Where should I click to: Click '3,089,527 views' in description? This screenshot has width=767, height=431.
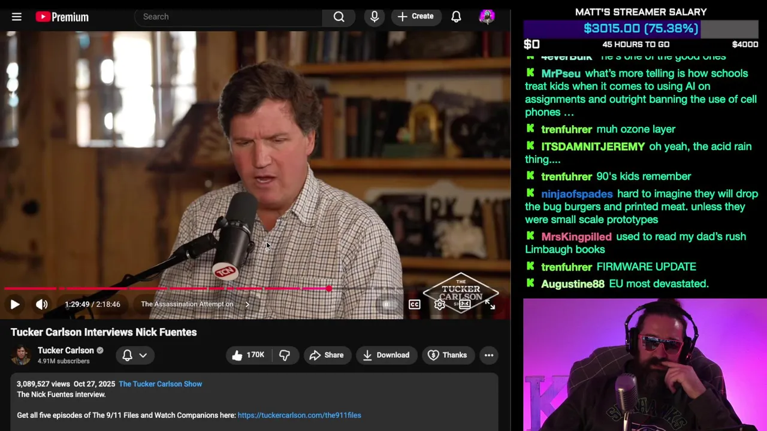[43, 384]
